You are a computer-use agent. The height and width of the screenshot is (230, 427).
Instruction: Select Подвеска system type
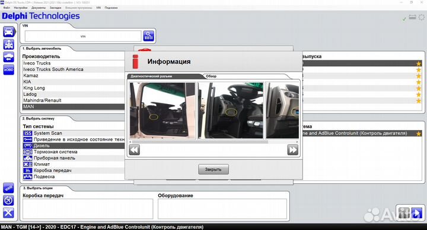(74, 177)
